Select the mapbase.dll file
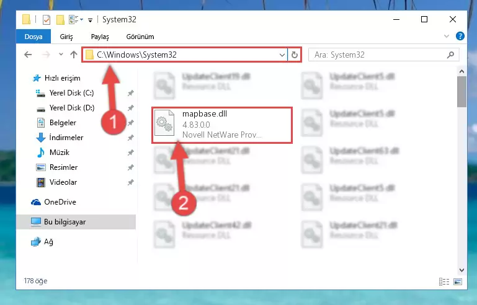This screenshot has height=305, width=477. [x=222, y=125]
